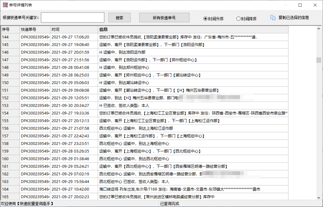Select row with 序号 146
Image resolution: width=323 pixels, height=207 pixels.
click(144, 52)
